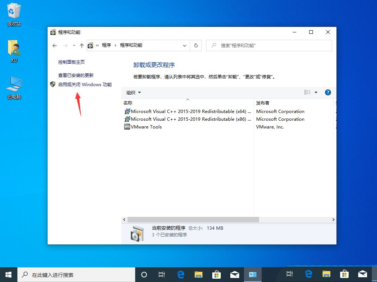Open the 回收站 recycle bin on desktop

click(x=13, y=11)
